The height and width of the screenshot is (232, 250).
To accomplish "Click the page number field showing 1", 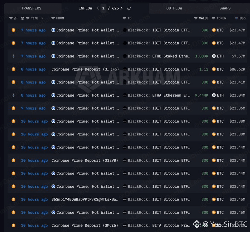I will [103, 8].
